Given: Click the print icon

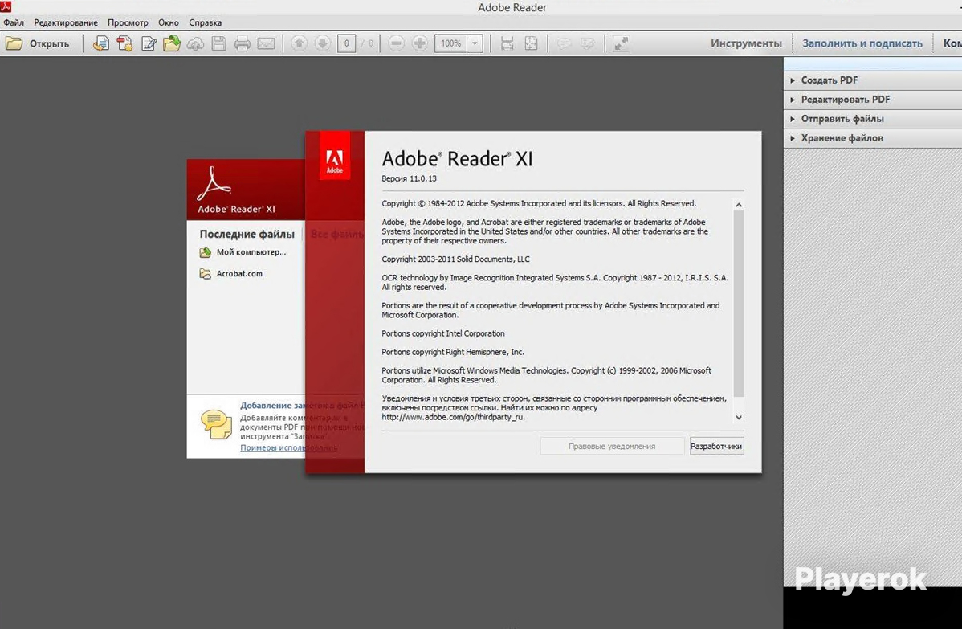Looking at the screenshot, I should [243, 43].
